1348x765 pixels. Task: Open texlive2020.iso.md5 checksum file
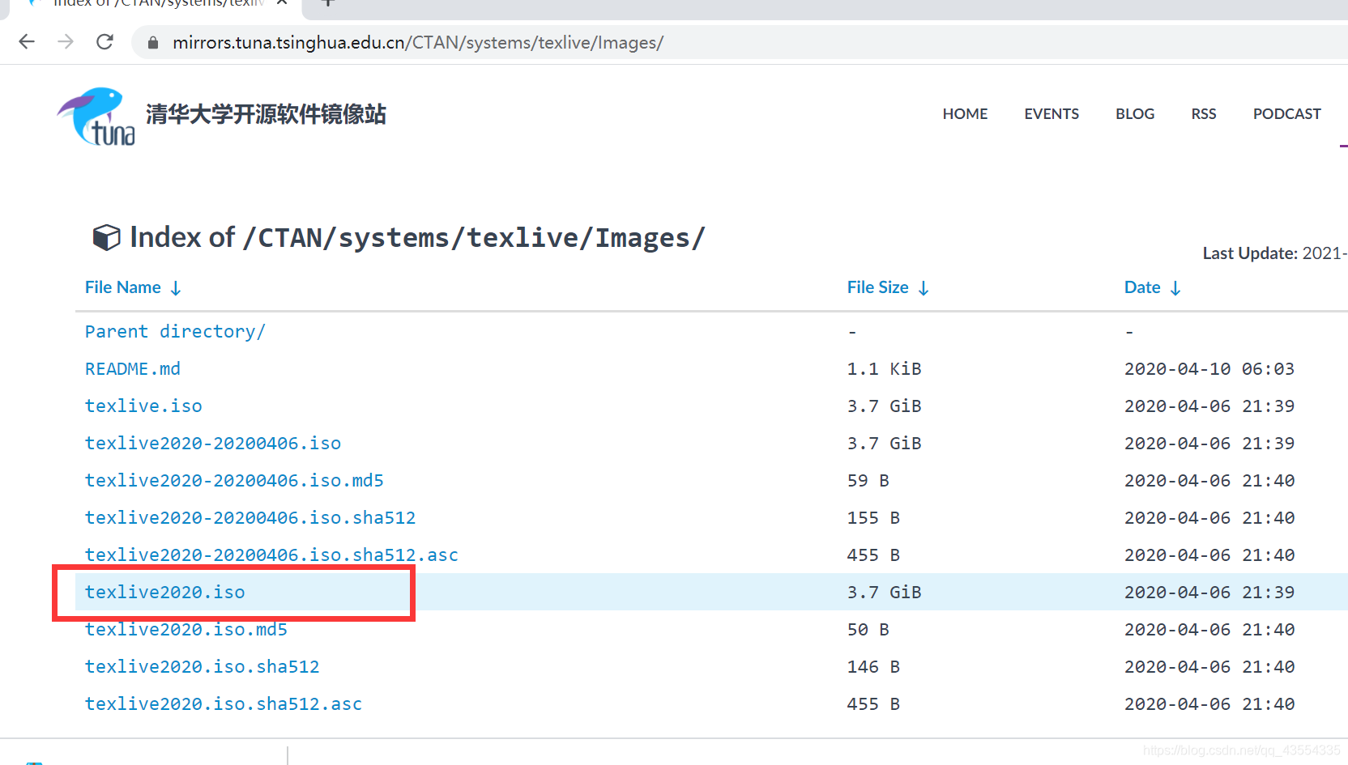pyautogui.click(x=186, y=630)
